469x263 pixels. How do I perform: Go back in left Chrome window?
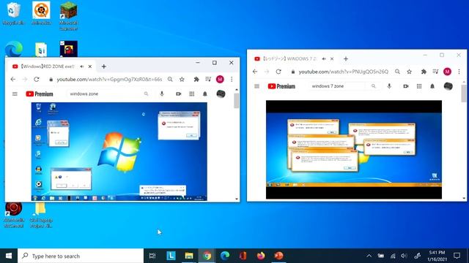pyautogui.click(x=13, y=80)
